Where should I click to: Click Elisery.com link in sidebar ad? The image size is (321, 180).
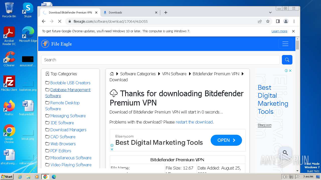coord(265,125)
